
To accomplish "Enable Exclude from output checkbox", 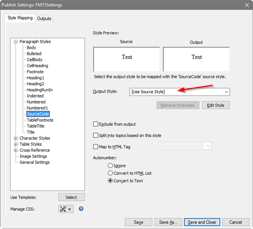I will pyautogui.click(x=95, y=124).
